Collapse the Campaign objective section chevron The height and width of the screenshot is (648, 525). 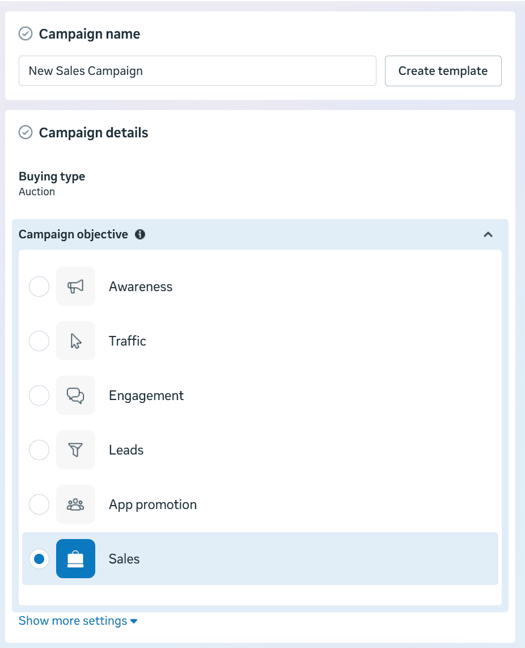click(x=488, y=234)
